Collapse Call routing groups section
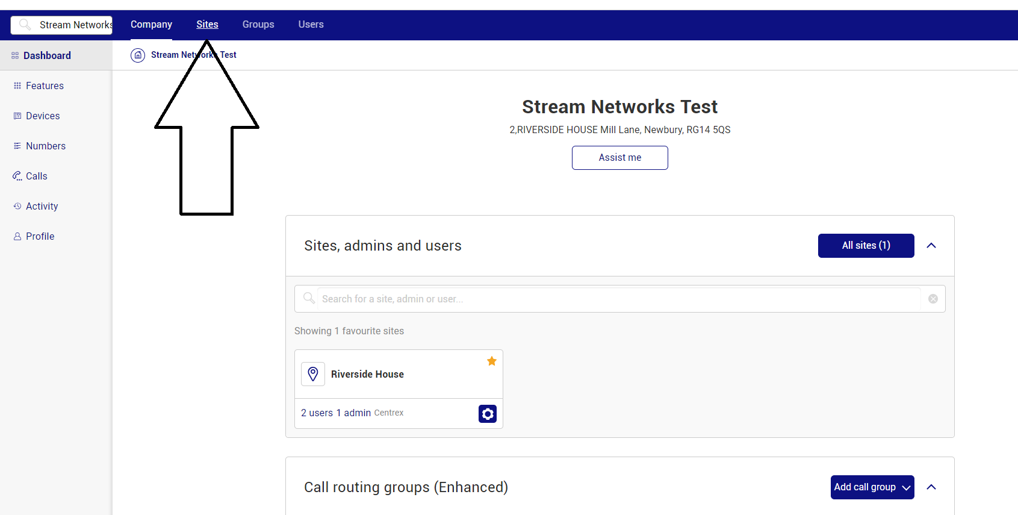The height and width of the screenshot is (515, 1018). 931,487
